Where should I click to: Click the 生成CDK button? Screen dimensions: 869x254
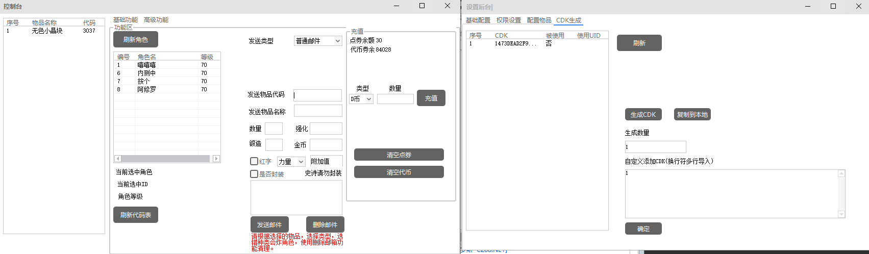point(643,114)
